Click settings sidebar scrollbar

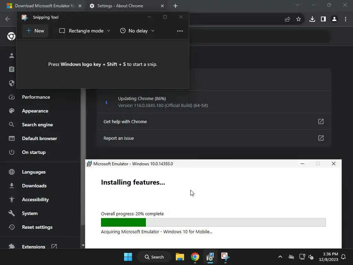tap(83, 157)
